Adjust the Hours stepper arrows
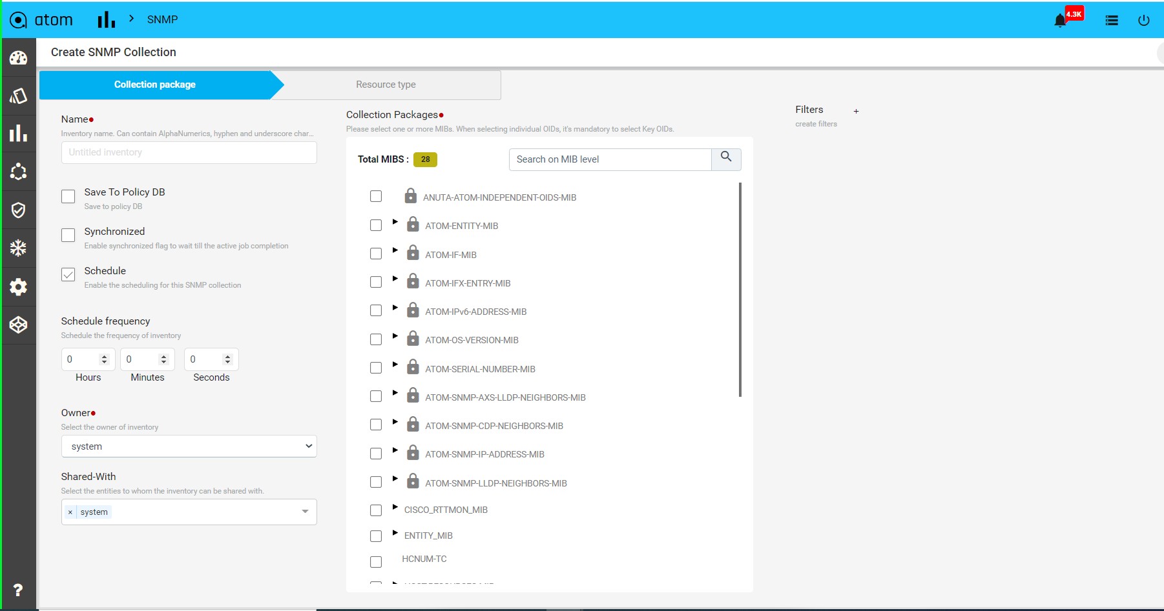Viewport: 1164px width, 611px height. [104, 359]
